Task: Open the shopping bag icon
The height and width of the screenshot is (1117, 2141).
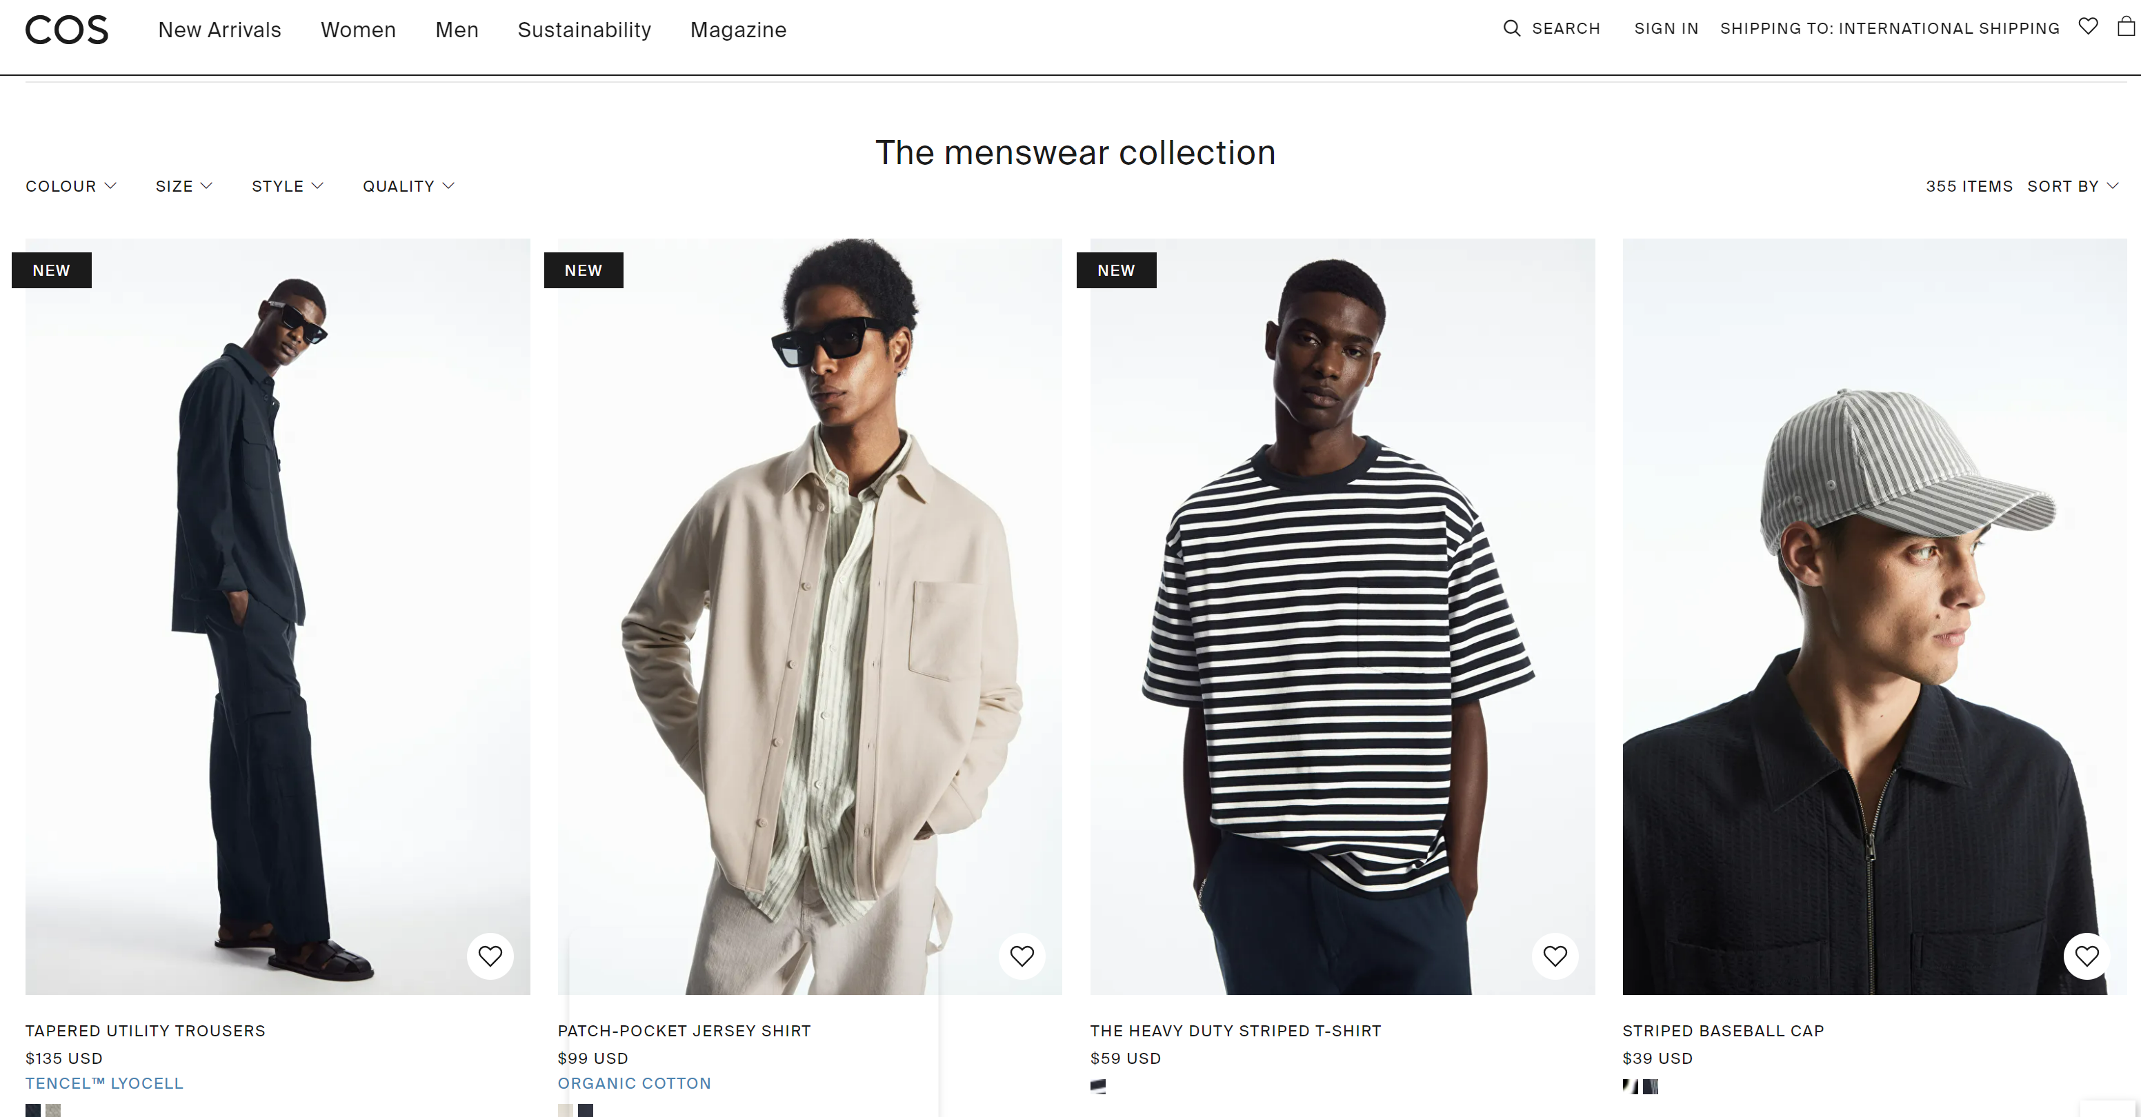Action: [x=2126, y=27]
